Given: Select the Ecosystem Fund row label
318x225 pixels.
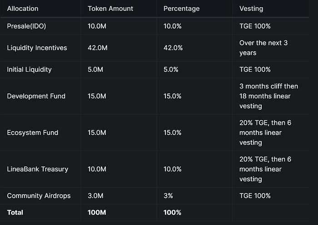Looking at the screenshot, I should (x=32, y=132).
